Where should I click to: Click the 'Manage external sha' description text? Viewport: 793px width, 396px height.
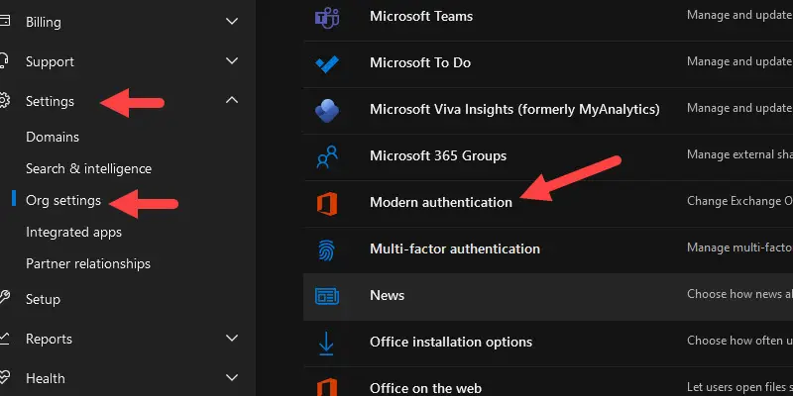(739, 154)
